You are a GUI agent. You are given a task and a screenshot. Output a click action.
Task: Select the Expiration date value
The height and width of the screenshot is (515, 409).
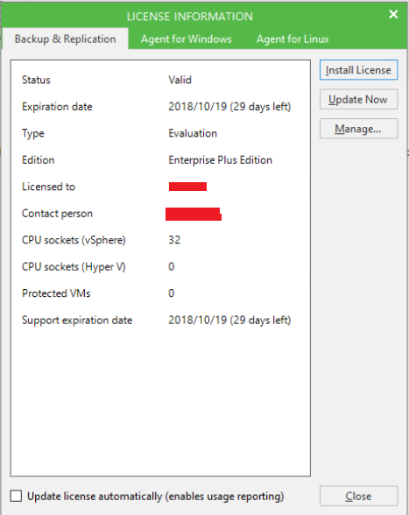point(229,107)
